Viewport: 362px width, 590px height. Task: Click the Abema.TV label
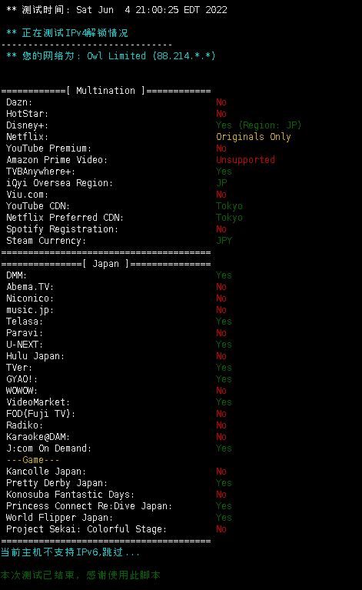(x=30, y=287)
